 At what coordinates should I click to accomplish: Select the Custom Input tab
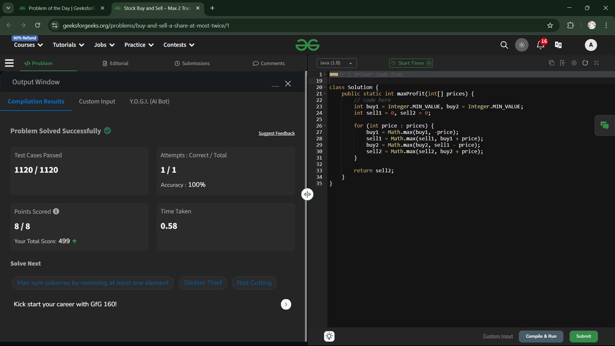click(97, 101)
